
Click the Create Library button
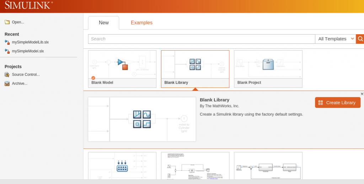click(x=337, y=102)
